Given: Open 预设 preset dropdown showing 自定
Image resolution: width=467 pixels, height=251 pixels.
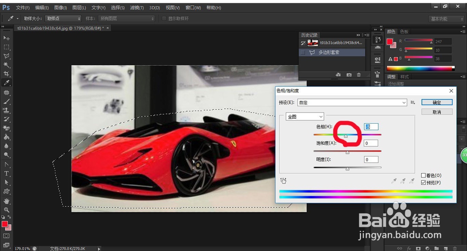Looking at the screenshot, I should (352, 102).
